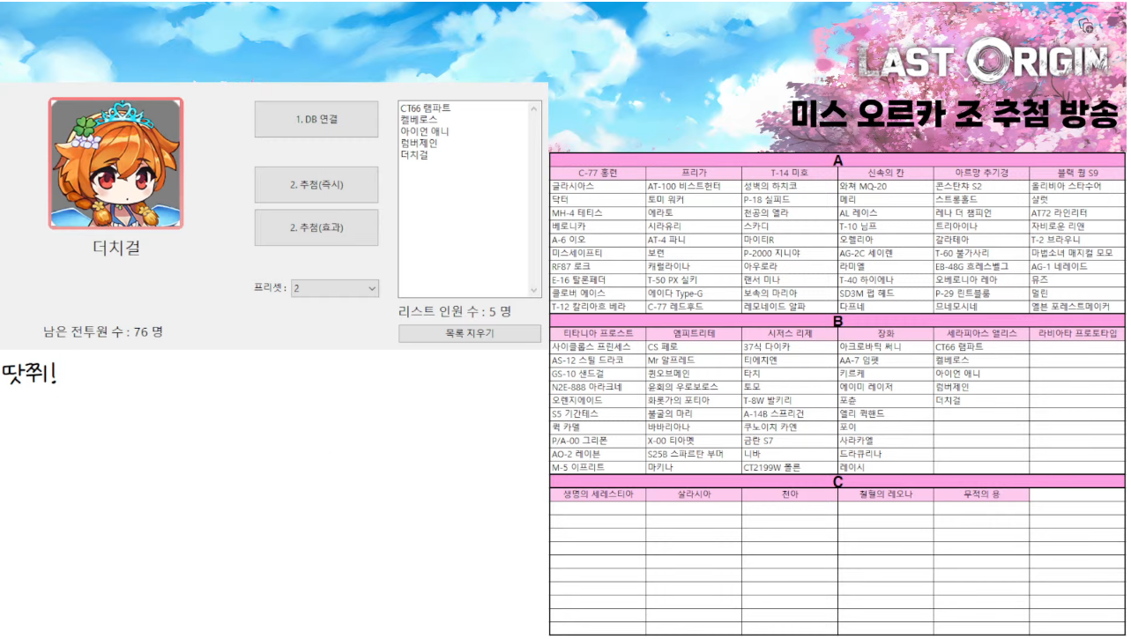Select 'CT66 램파트' in the list box

(425, 108)
